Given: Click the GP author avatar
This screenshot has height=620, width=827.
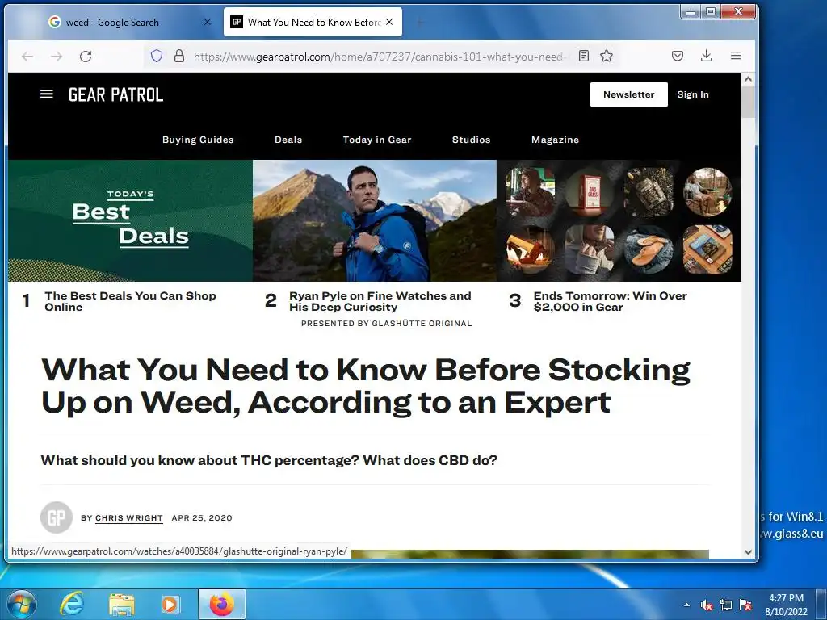Looking at the screenshot, I should click(57, 517).
